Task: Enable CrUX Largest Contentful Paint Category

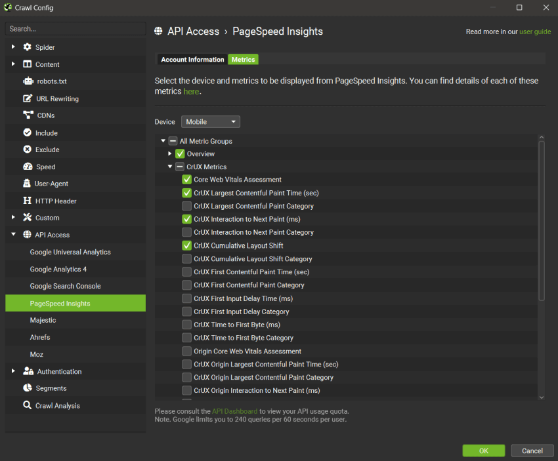Action: click(187, 206)
